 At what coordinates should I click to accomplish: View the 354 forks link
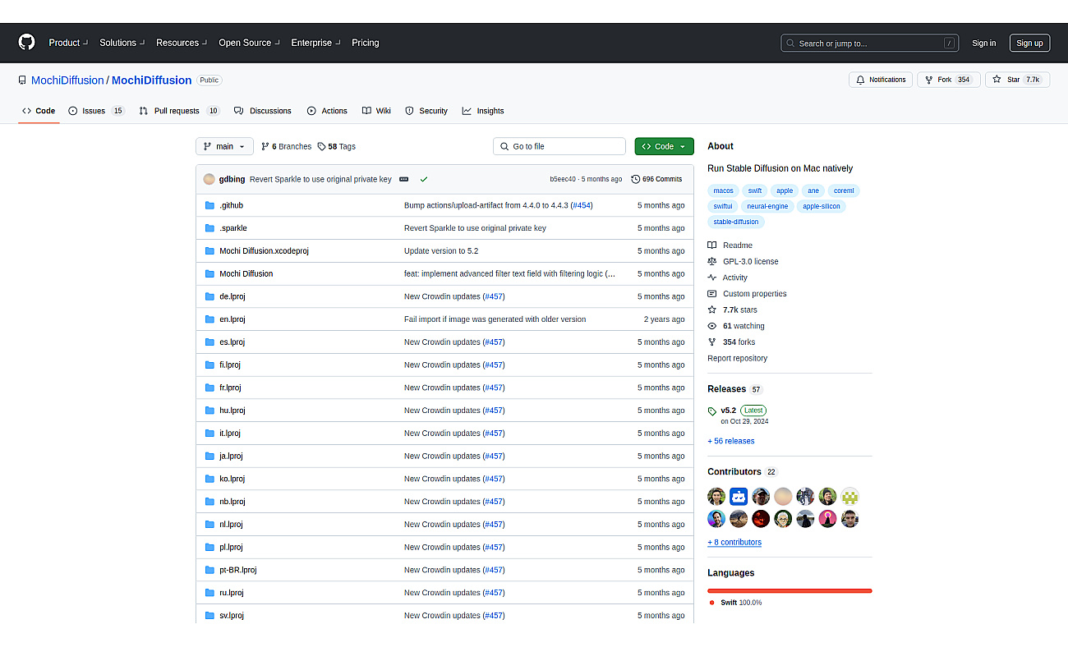click(x=731, y=342)
